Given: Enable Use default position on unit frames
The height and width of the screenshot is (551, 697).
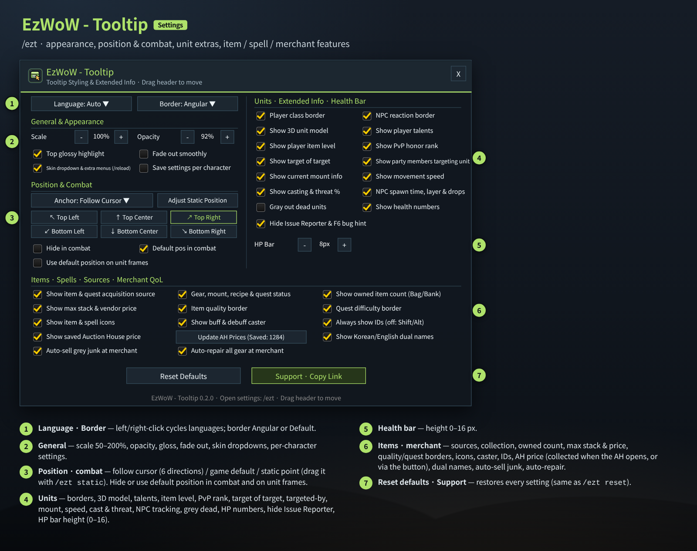Looking at the screenshot, I should (x=38, y=263).
